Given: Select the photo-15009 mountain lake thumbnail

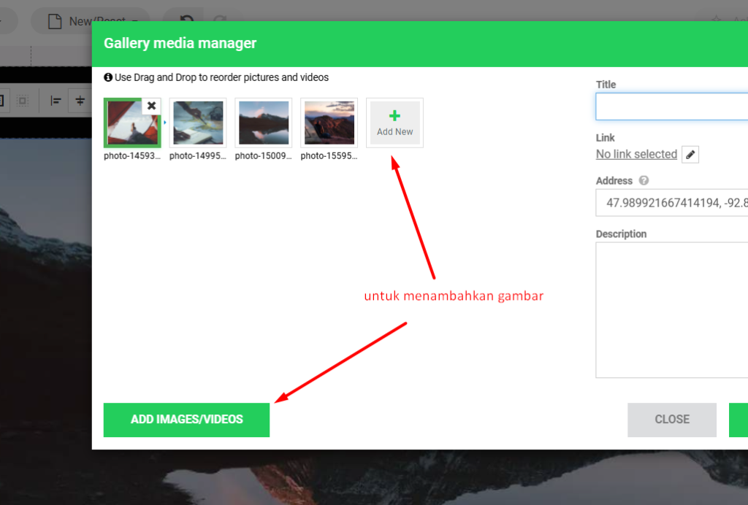Looking at the screenshot, I should (264, 123).
